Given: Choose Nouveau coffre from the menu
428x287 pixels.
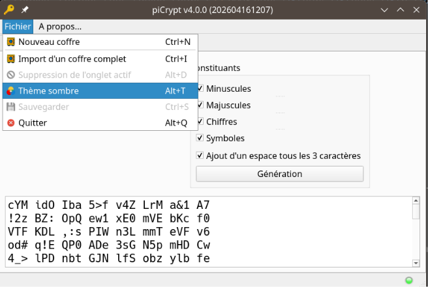Looking at the screenshot, I should [100, 42].
